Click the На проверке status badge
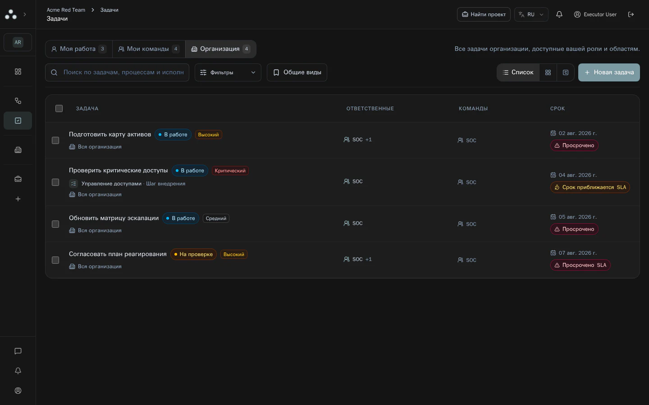The image size is (649, 405). (194, 254)
